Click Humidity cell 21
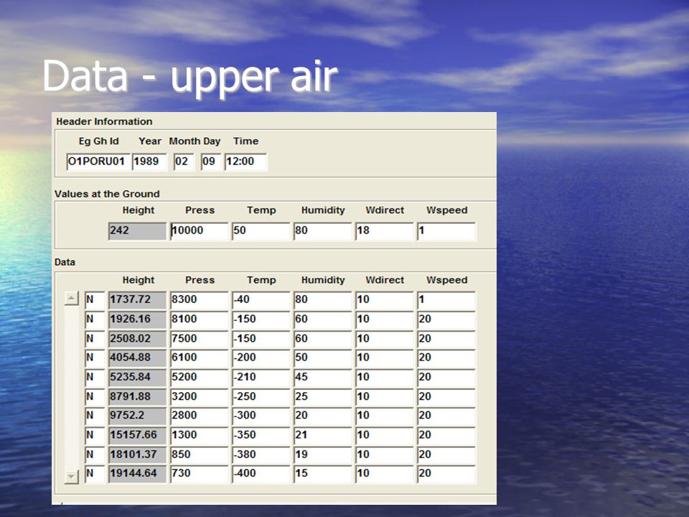689x517 pixels. point(323,435)
